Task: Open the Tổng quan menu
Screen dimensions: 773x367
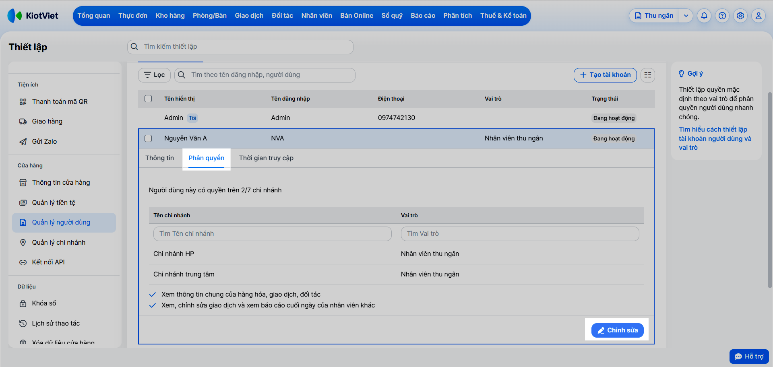Action: click(94, 16)
